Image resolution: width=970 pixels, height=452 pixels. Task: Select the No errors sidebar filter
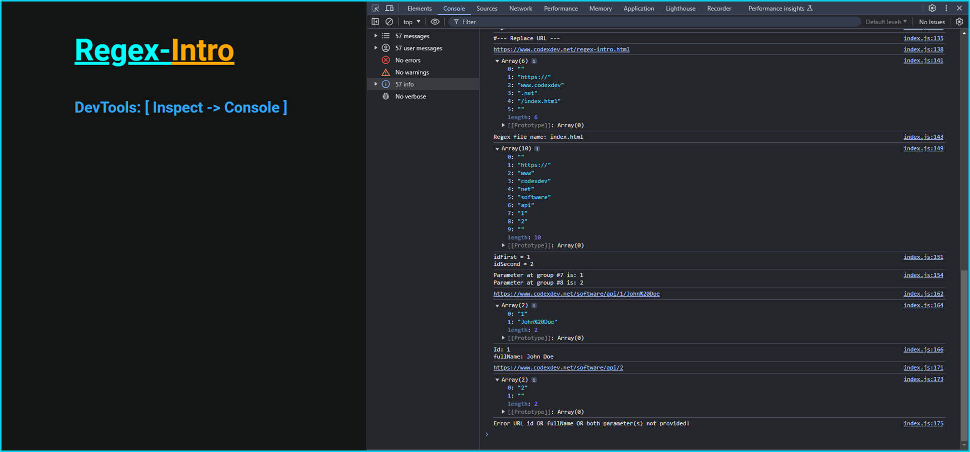tap(408, 61)
